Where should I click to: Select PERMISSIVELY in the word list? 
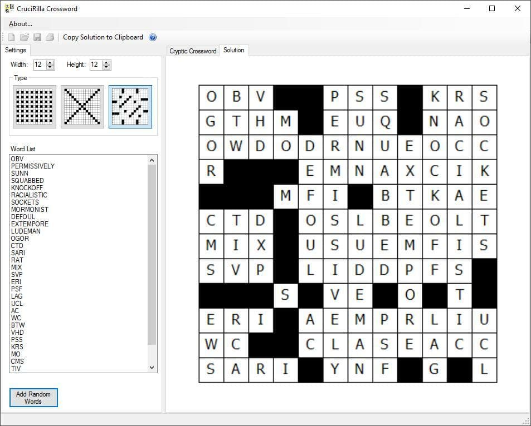tap(32, 166)
